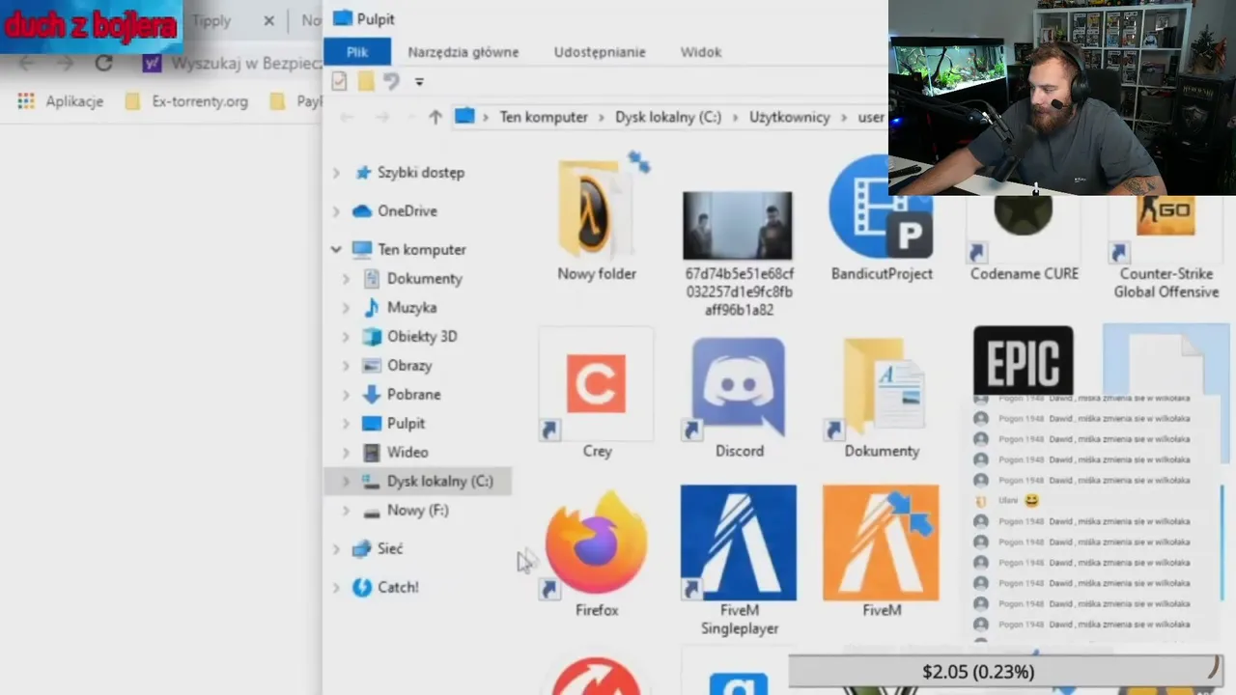
Task: Expand the Pobrane tree node
Action: pos(346,395)
